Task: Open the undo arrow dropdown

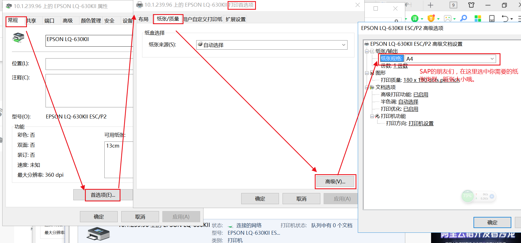Action: pos(512,19)
